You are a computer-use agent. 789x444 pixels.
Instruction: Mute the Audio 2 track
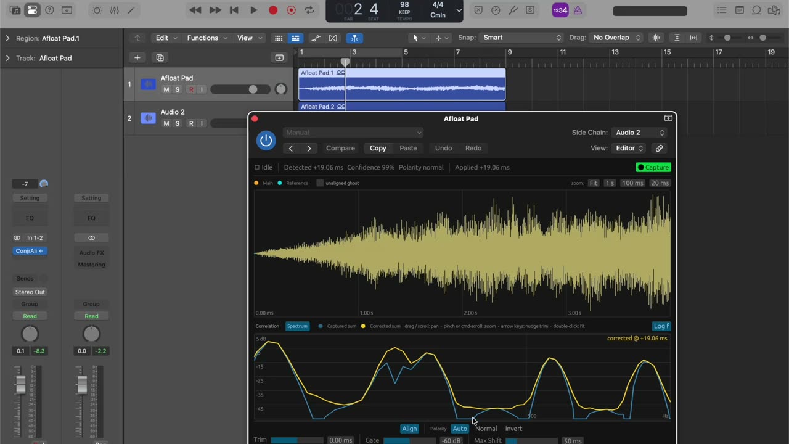coord(166,123)
